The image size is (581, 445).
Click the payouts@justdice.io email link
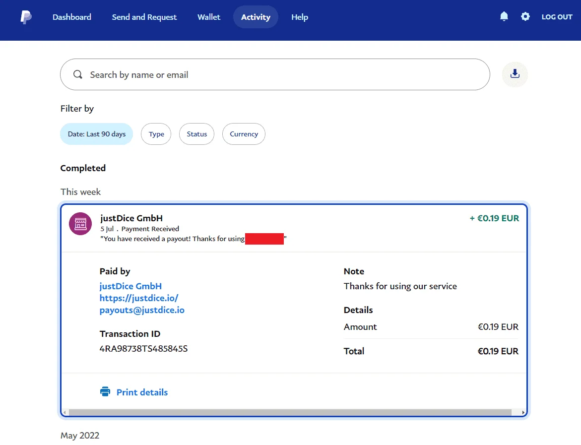142,310
